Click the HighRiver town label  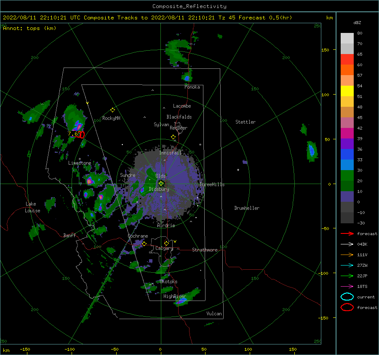[174, 296]
